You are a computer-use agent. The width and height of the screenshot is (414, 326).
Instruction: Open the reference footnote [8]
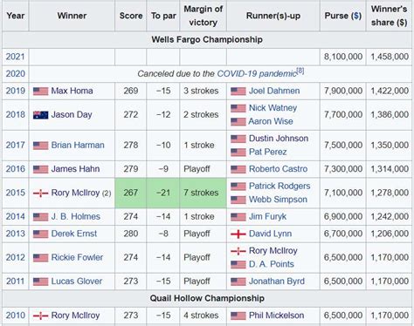point(300,71)
